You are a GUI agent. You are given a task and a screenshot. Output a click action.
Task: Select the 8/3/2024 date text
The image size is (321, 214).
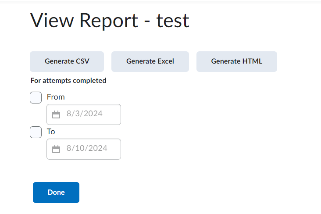85,114
